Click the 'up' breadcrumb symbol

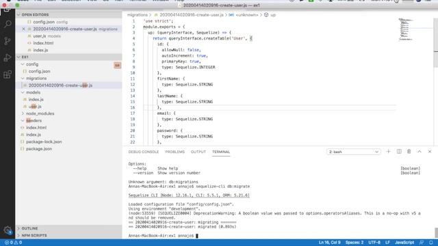(x=273, y=15)
